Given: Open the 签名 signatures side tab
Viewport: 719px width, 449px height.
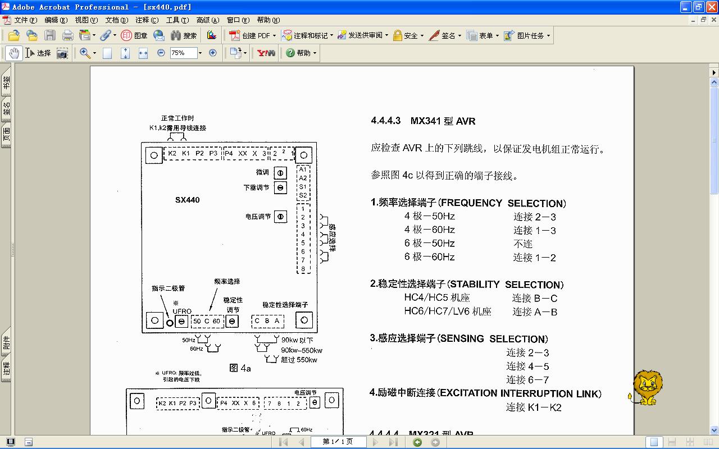Looking at the screenshot, I should pos(6,109).
